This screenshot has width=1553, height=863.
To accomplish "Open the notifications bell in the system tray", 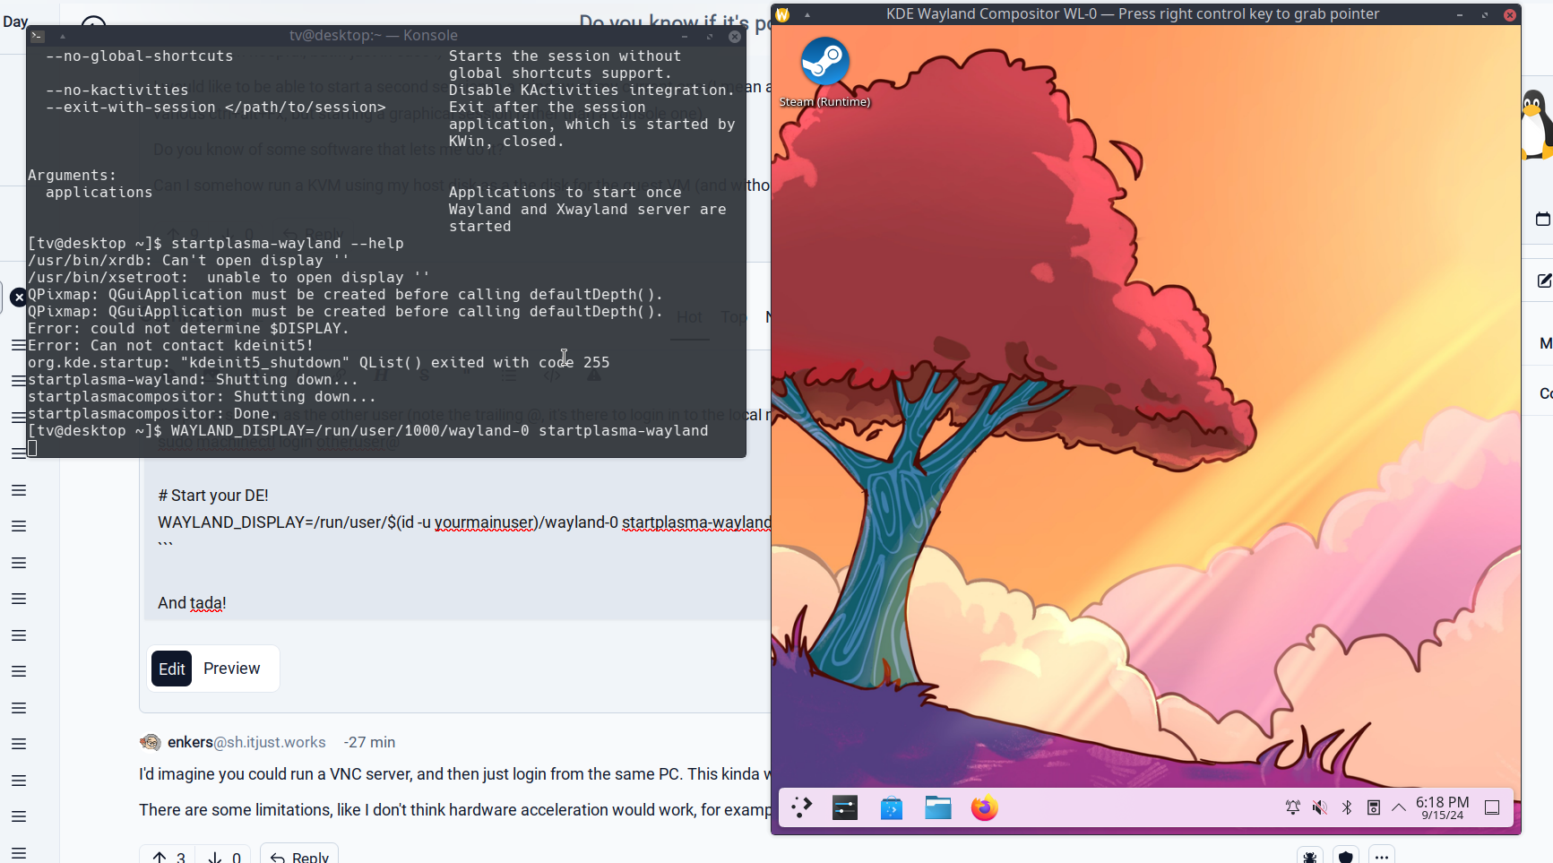I will pyautogui.click(x=1293, y=807).
